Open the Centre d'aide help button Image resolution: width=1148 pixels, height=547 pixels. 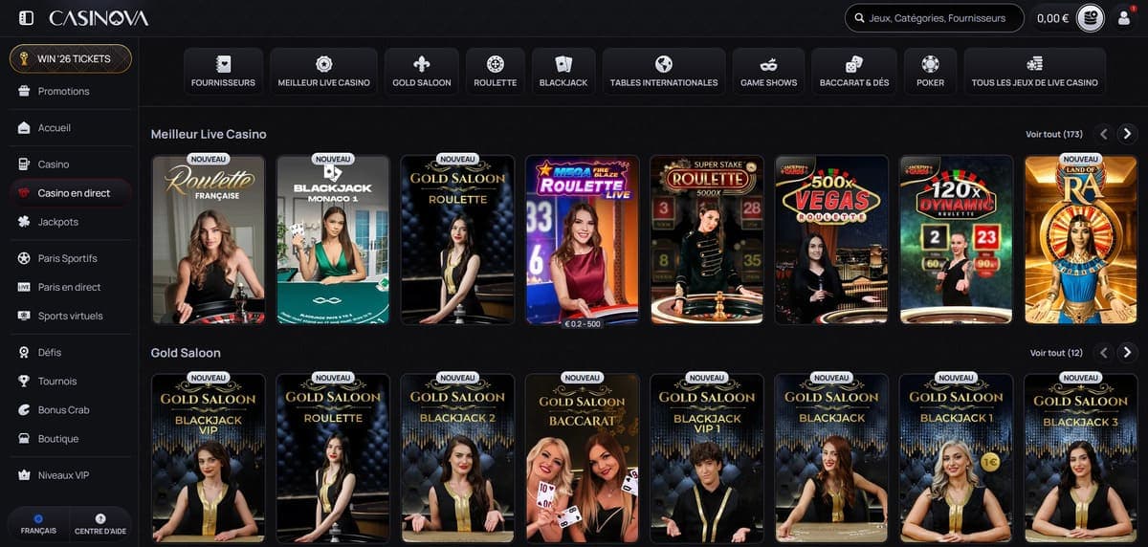(x=100, y=524)
